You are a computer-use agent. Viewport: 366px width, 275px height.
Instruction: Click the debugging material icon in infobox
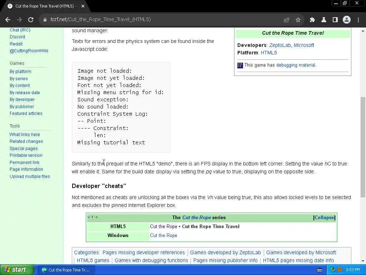point(240,65)
